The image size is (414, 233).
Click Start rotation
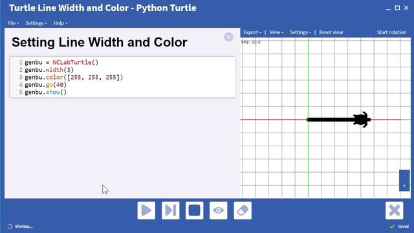[x=391, y=32]
